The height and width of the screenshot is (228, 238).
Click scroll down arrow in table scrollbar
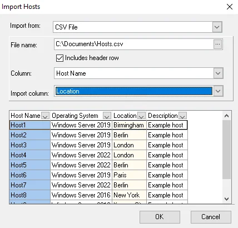pos(226,199)
